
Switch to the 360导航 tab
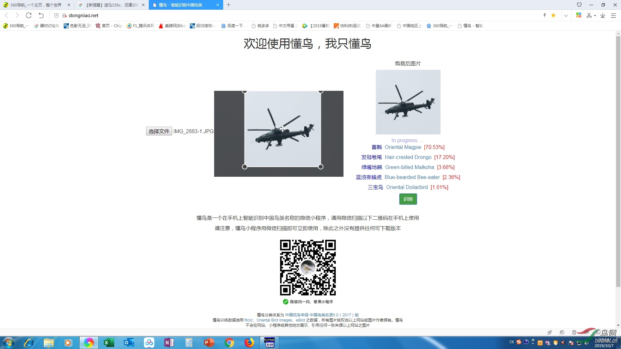[36, 5]
